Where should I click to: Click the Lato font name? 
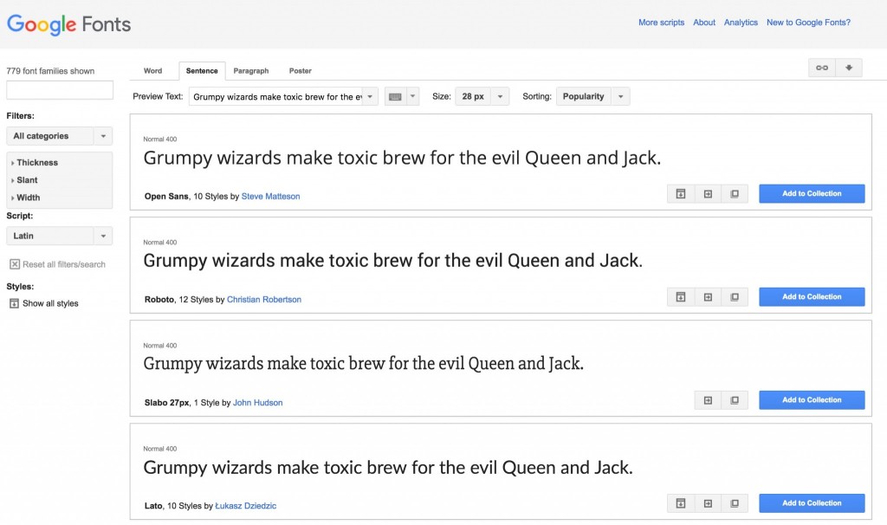click(153, 506)
